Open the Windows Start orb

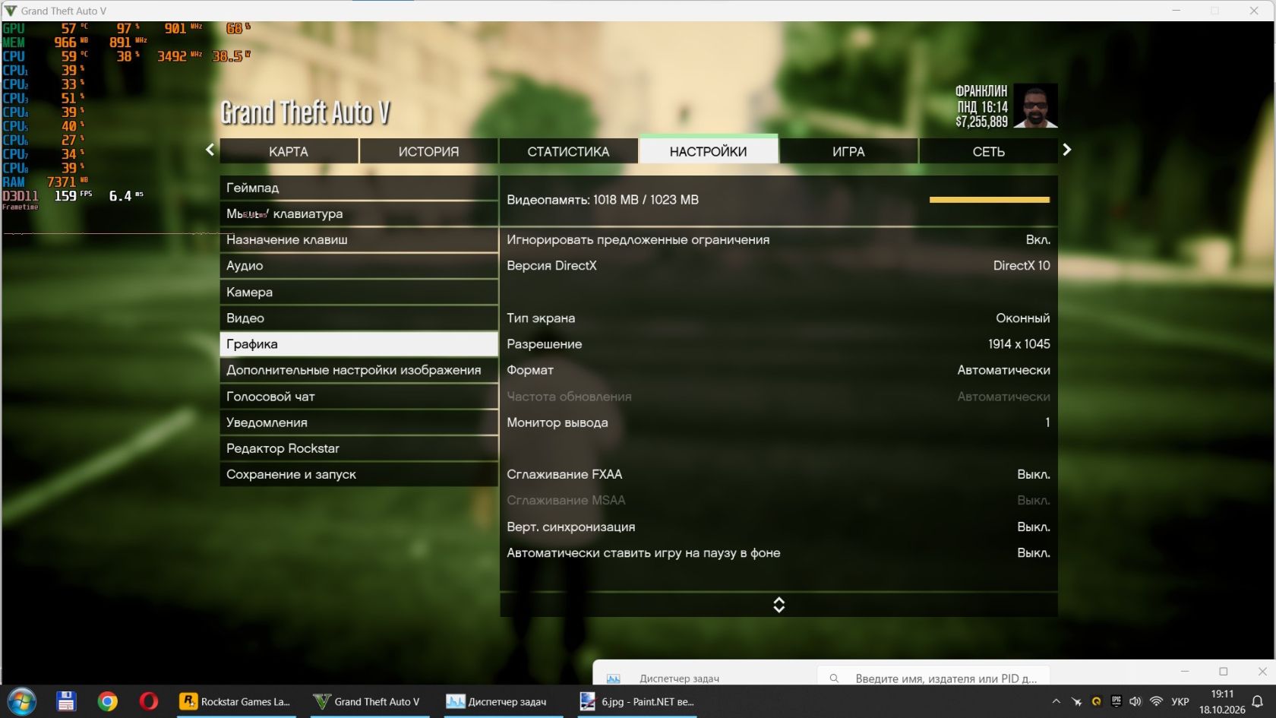click(x=21, y=701)
